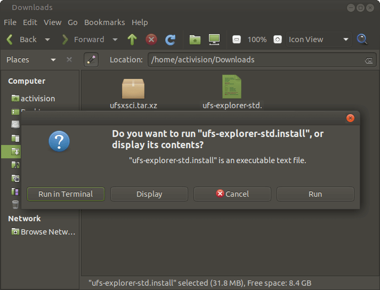Go up to parent folder
Viewport: 380px width, 290px height.
click(x=132, y=39)
